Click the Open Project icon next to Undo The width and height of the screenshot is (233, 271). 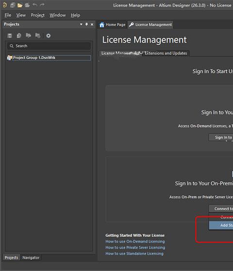coord(27,5)
